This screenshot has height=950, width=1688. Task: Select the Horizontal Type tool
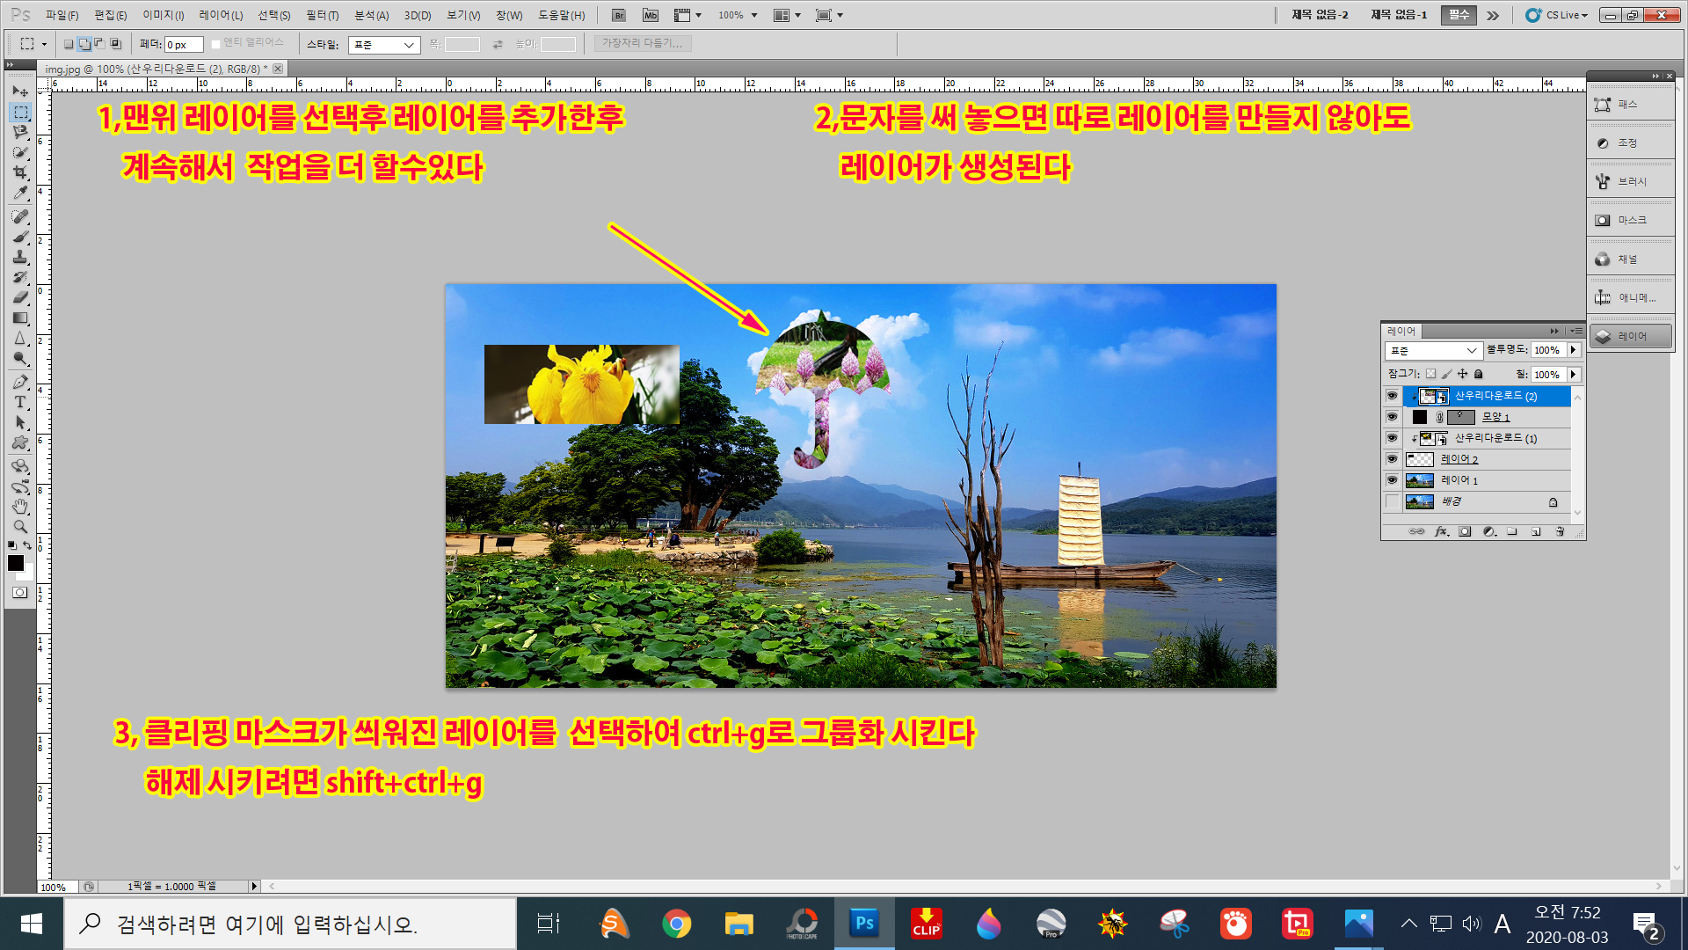[20, 402]
